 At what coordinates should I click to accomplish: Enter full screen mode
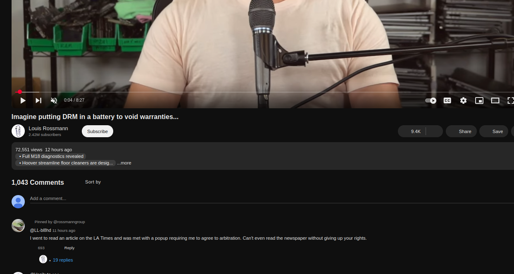point(510,100)
